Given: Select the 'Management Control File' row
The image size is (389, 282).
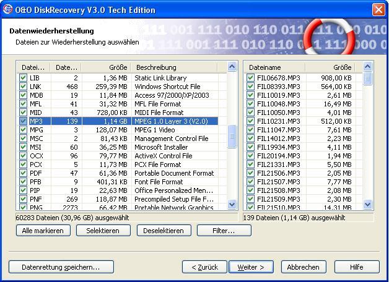Looking at the screenshot, I should (118, 139).
